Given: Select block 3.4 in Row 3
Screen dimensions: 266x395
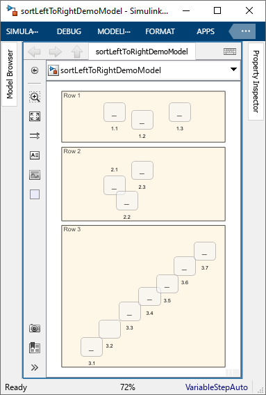Looking at the screenshot, I should coord(149,297).
